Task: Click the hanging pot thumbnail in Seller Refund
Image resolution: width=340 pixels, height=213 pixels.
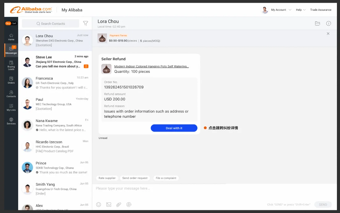Action: pyautogui.click(x=106, y=69)
